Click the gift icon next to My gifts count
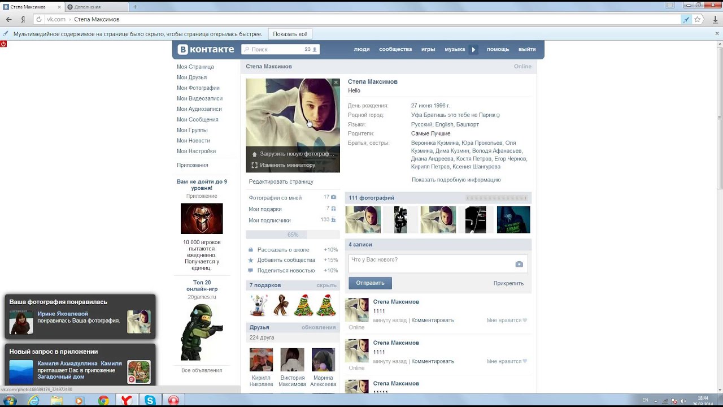This screenshot has height=407, width=723. pos(333,209)
